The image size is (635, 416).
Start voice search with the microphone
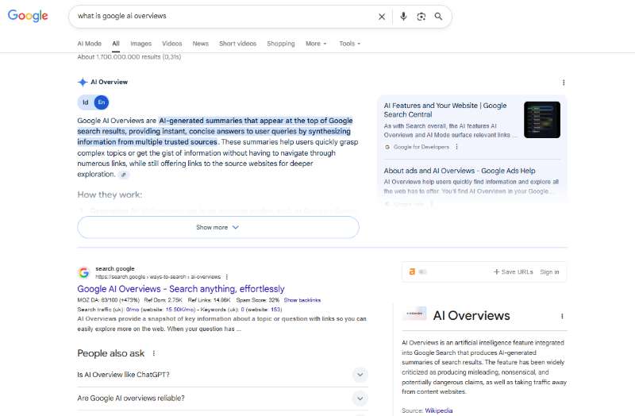tap(403, 16)
